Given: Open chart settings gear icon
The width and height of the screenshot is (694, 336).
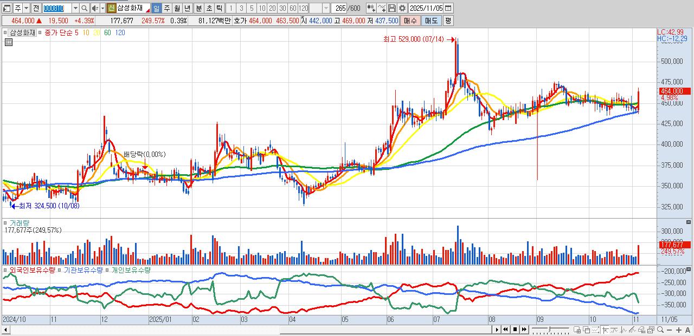Looking at the screenshot, I should pyautogui.click(x=402, y=8).
